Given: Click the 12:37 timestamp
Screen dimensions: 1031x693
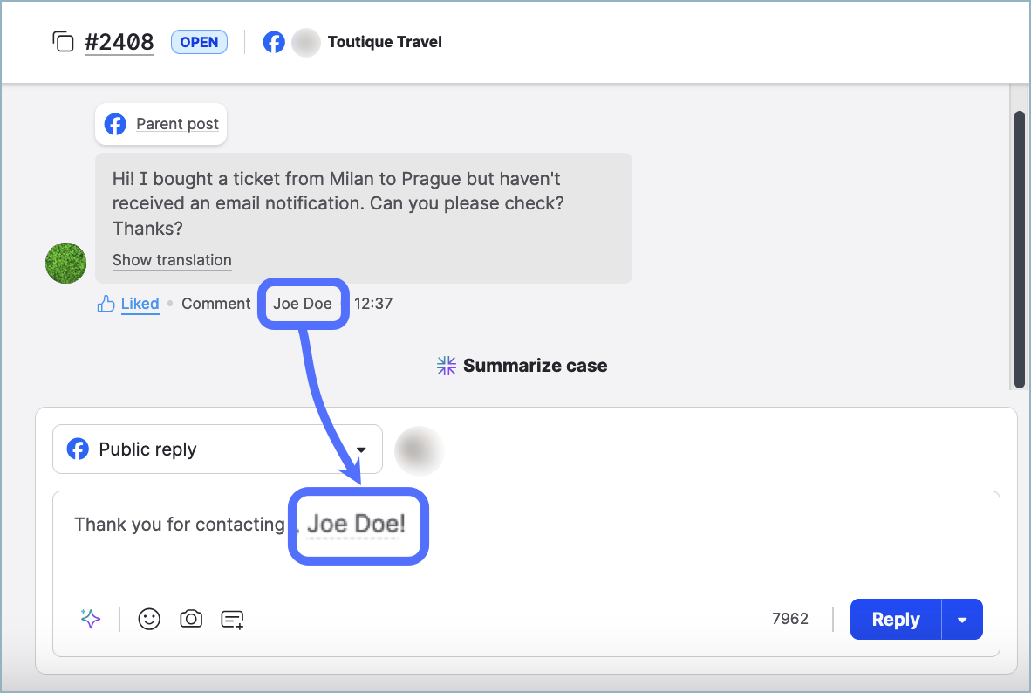Looking at the screenshot, I should click(x=373, y=303).
